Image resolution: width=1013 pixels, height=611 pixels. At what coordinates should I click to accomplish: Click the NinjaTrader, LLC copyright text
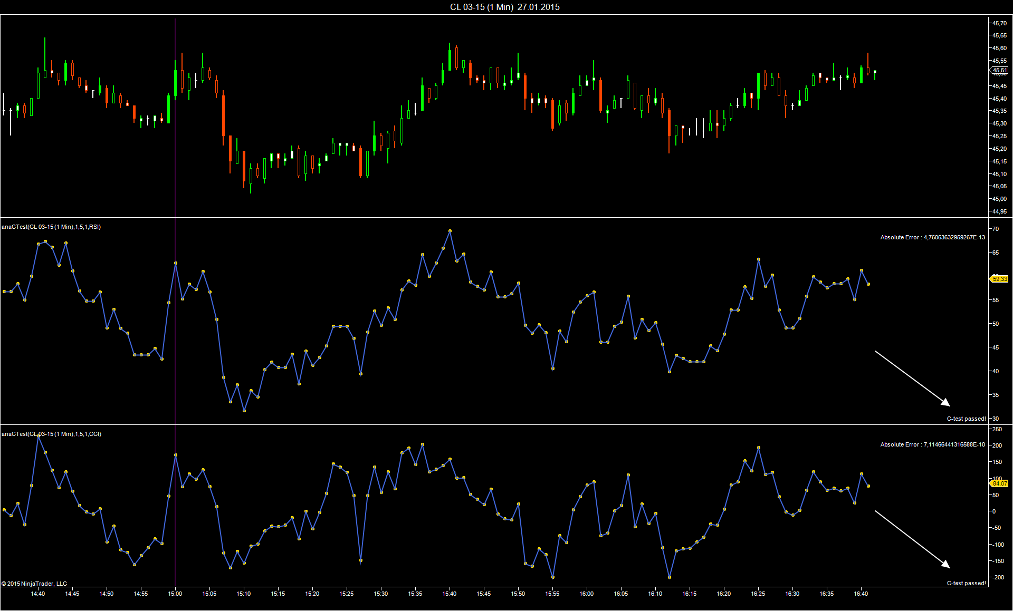[x=34, y=584]
